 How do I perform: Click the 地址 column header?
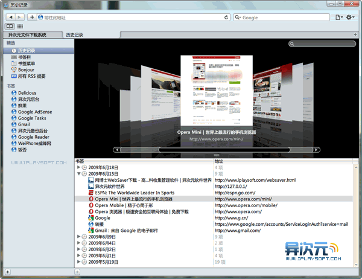click(283, 161)
